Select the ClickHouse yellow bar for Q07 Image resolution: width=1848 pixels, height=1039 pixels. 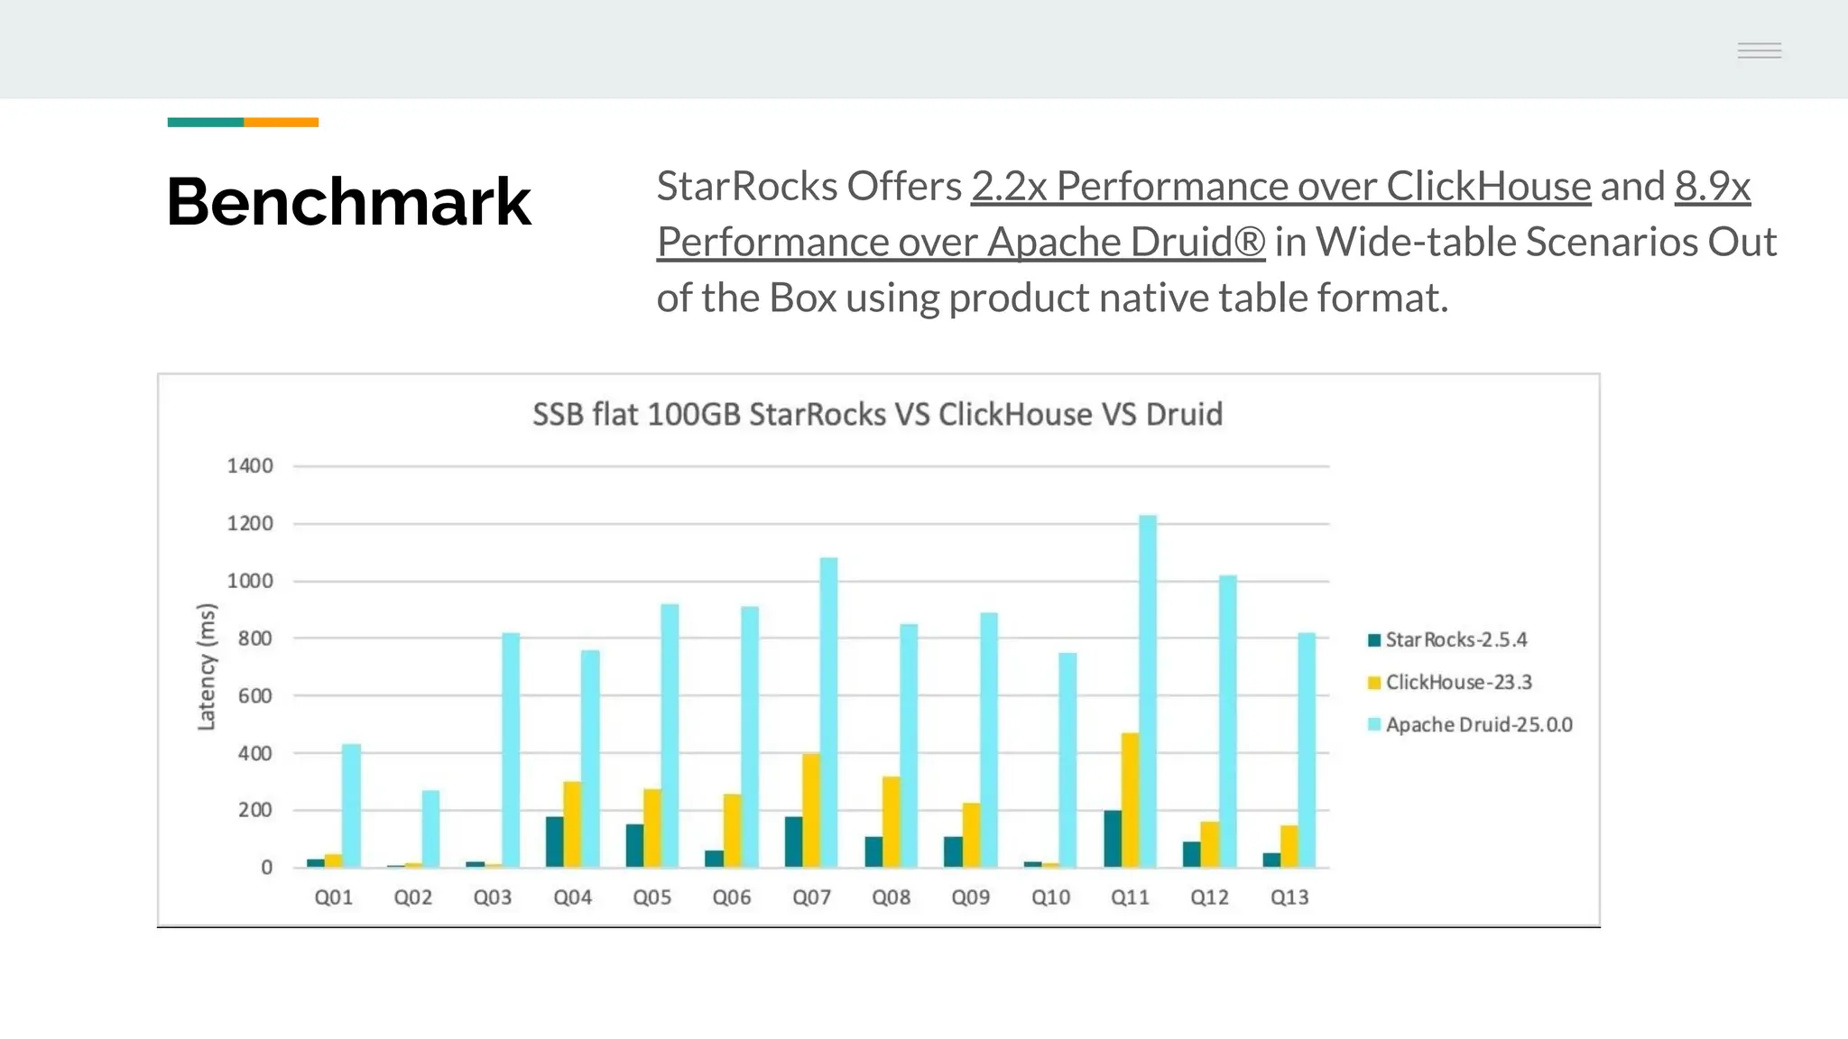point(811,811)
